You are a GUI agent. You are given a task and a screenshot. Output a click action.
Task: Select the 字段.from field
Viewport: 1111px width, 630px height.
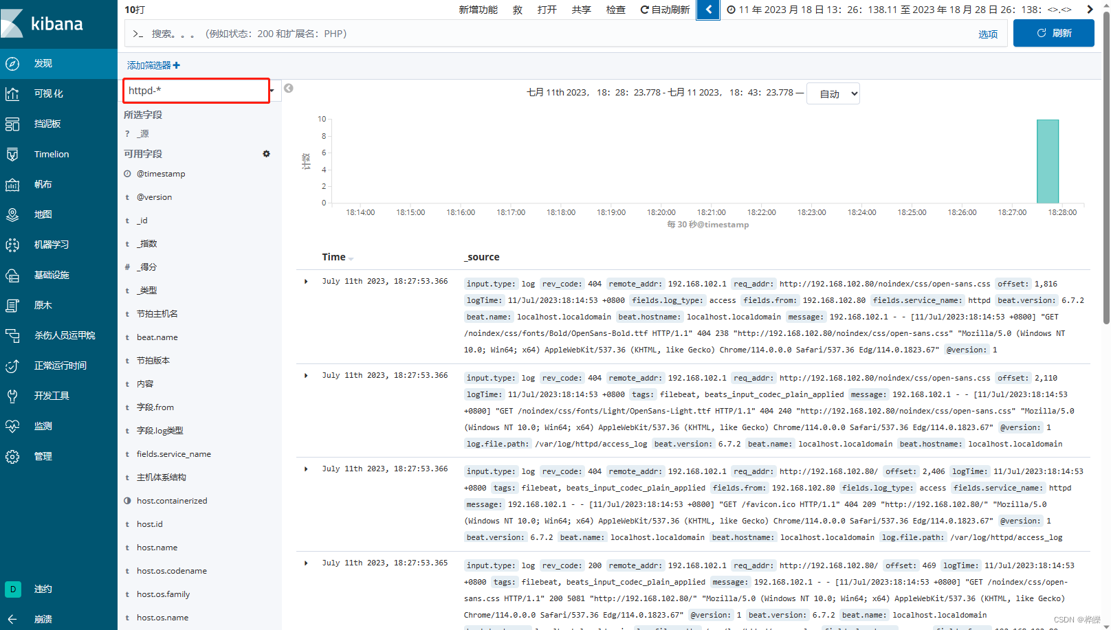point(155,407)
